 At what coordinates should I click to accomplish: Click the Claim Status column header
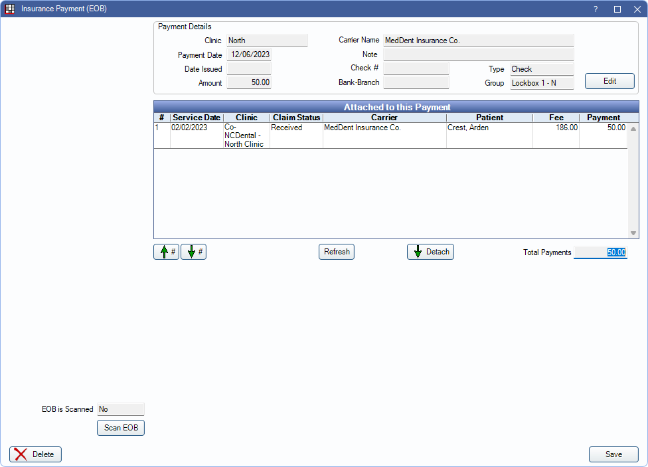(296, 118)
